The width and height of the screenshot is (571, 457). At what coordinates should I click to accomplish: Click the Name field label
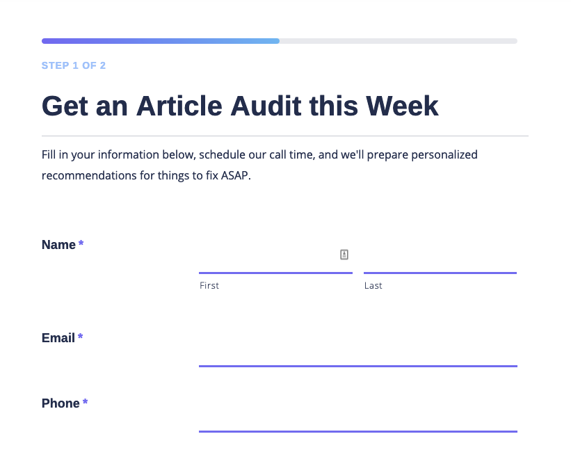click(x=58, y=245)
